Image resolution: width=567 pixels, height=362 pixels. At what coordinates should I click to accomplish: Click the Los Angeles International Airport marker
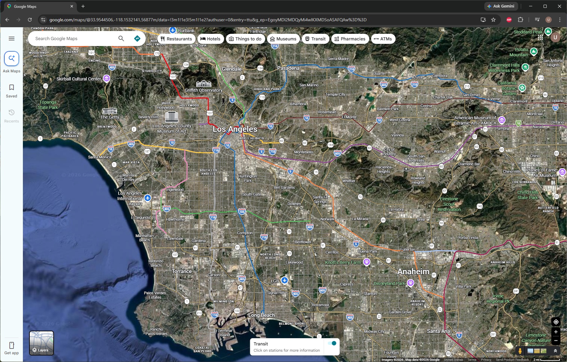tap(148, 198)
